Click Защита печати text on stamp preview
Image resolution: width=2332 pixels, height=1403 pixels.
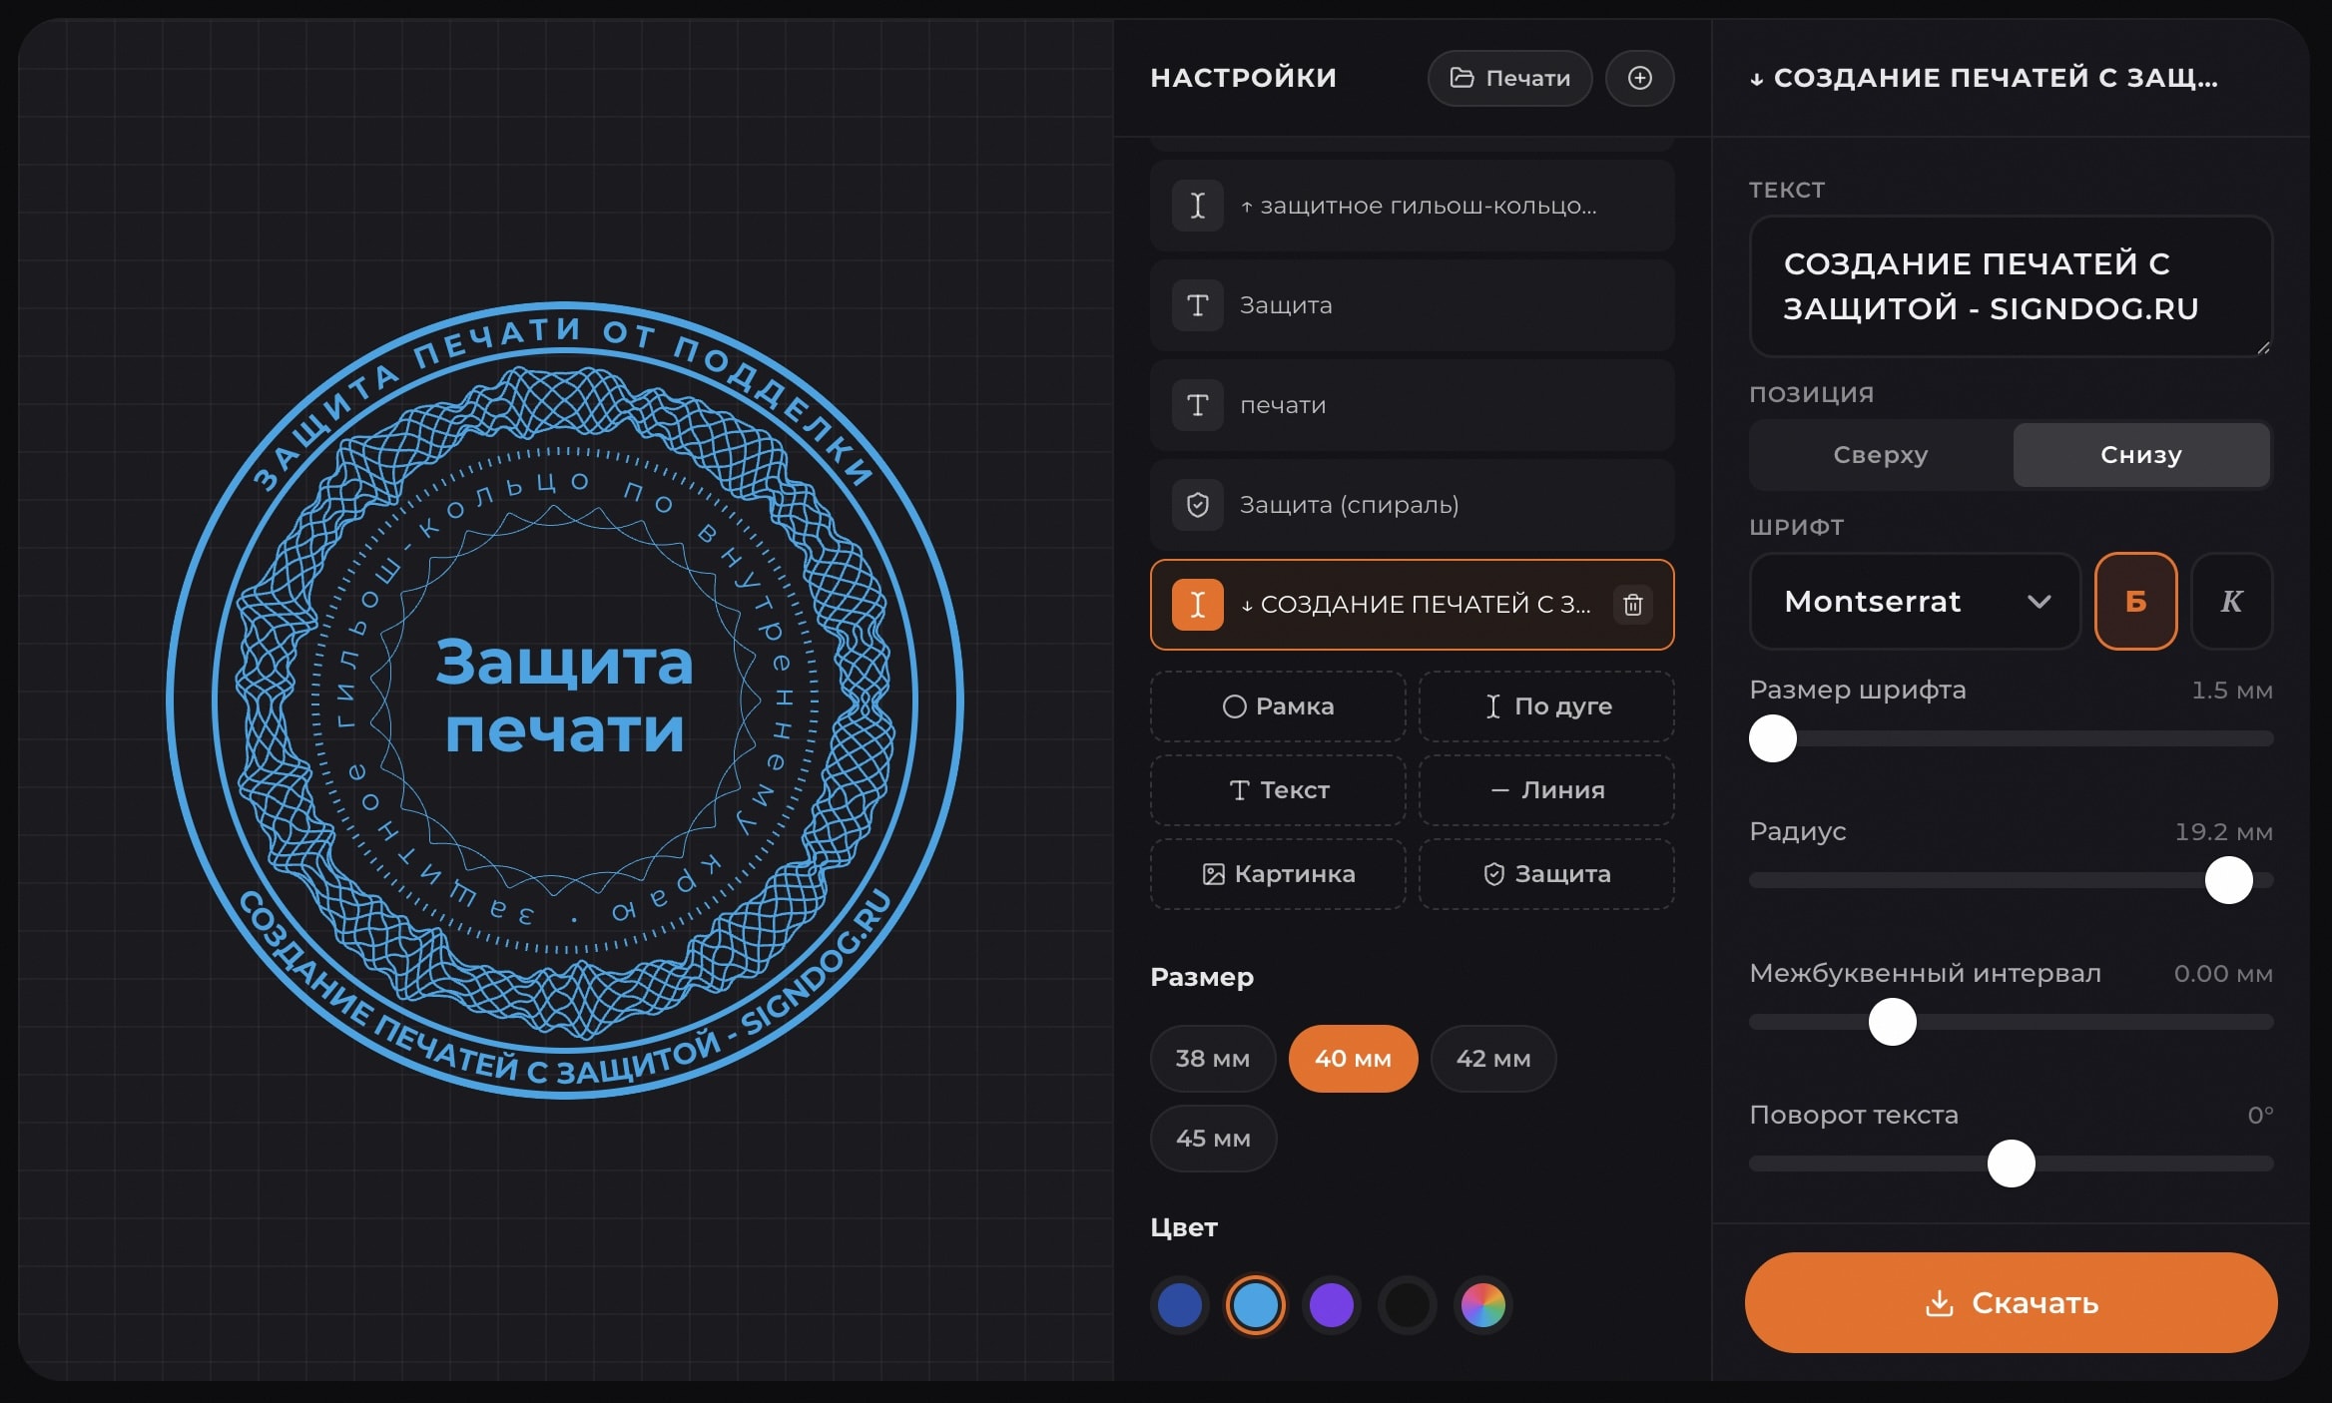(564, 696)
